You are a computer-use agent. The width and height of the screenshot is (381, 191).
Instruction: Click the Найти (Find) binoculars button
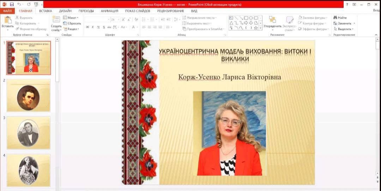click(340, 18)
